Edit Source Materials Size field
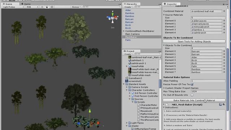Screen dimensions: 231x130 tap(208, 18)
